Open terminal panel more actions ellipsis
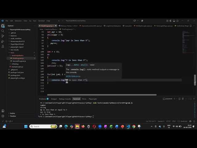 click(x=186, y=99)
